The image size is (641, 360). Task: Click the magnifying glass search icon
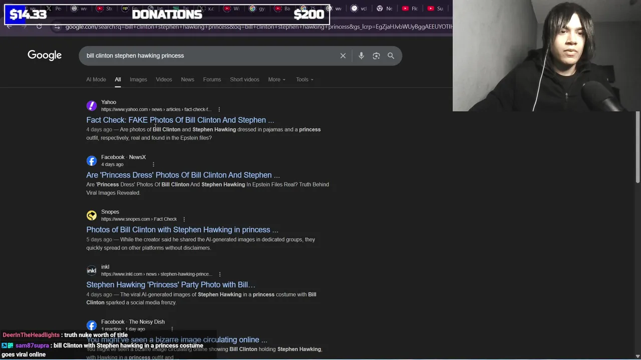pyautogui.click(x=391, y=55)
